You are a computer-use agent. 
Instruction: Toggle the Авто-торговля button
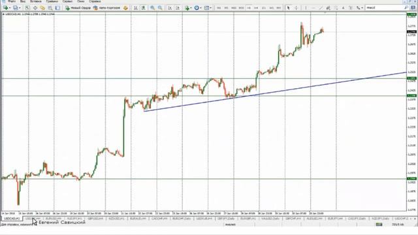coord(106,8)
